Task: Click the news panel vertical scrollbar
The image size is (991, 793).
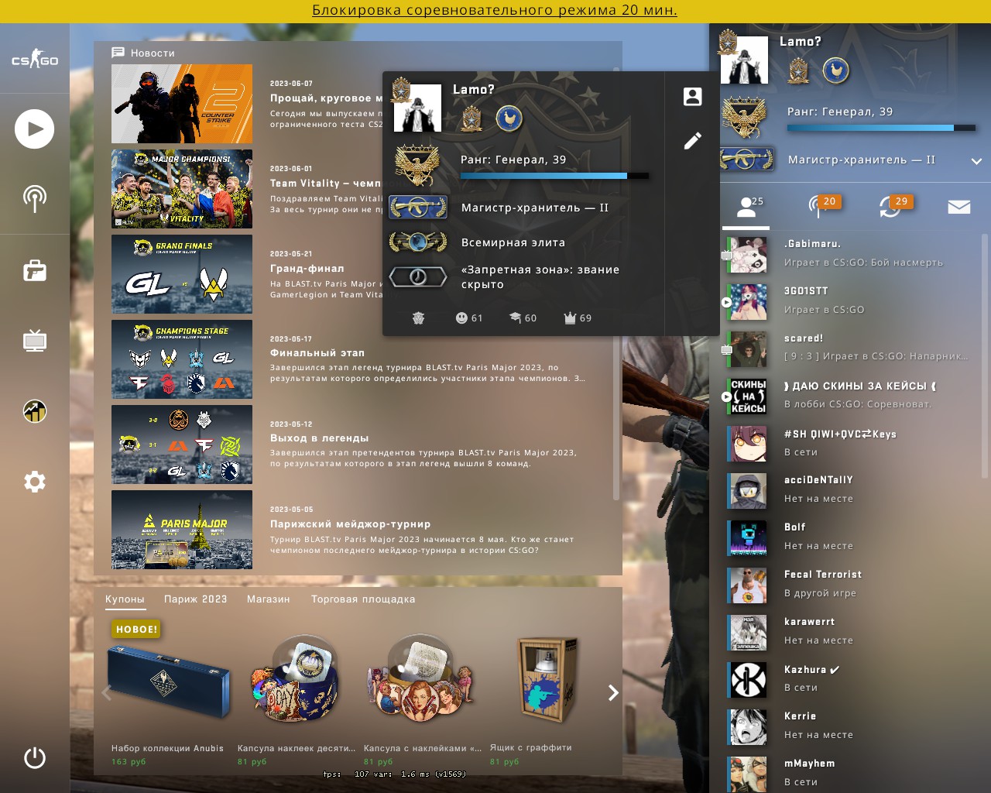Action: point(616,418)
